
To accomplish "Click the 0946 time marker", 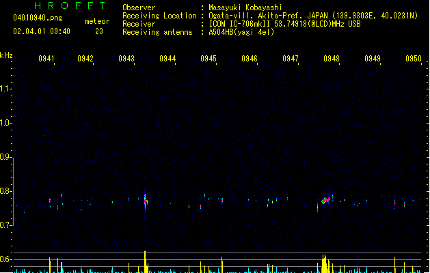I will tap(250, 59).
